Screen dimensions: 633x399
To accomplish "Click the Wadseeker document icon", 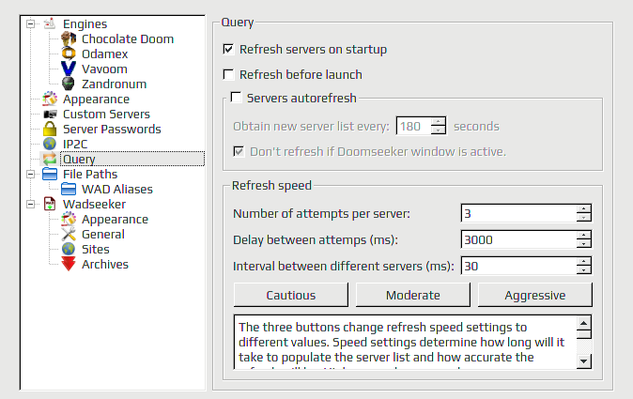I will [50, 204].
